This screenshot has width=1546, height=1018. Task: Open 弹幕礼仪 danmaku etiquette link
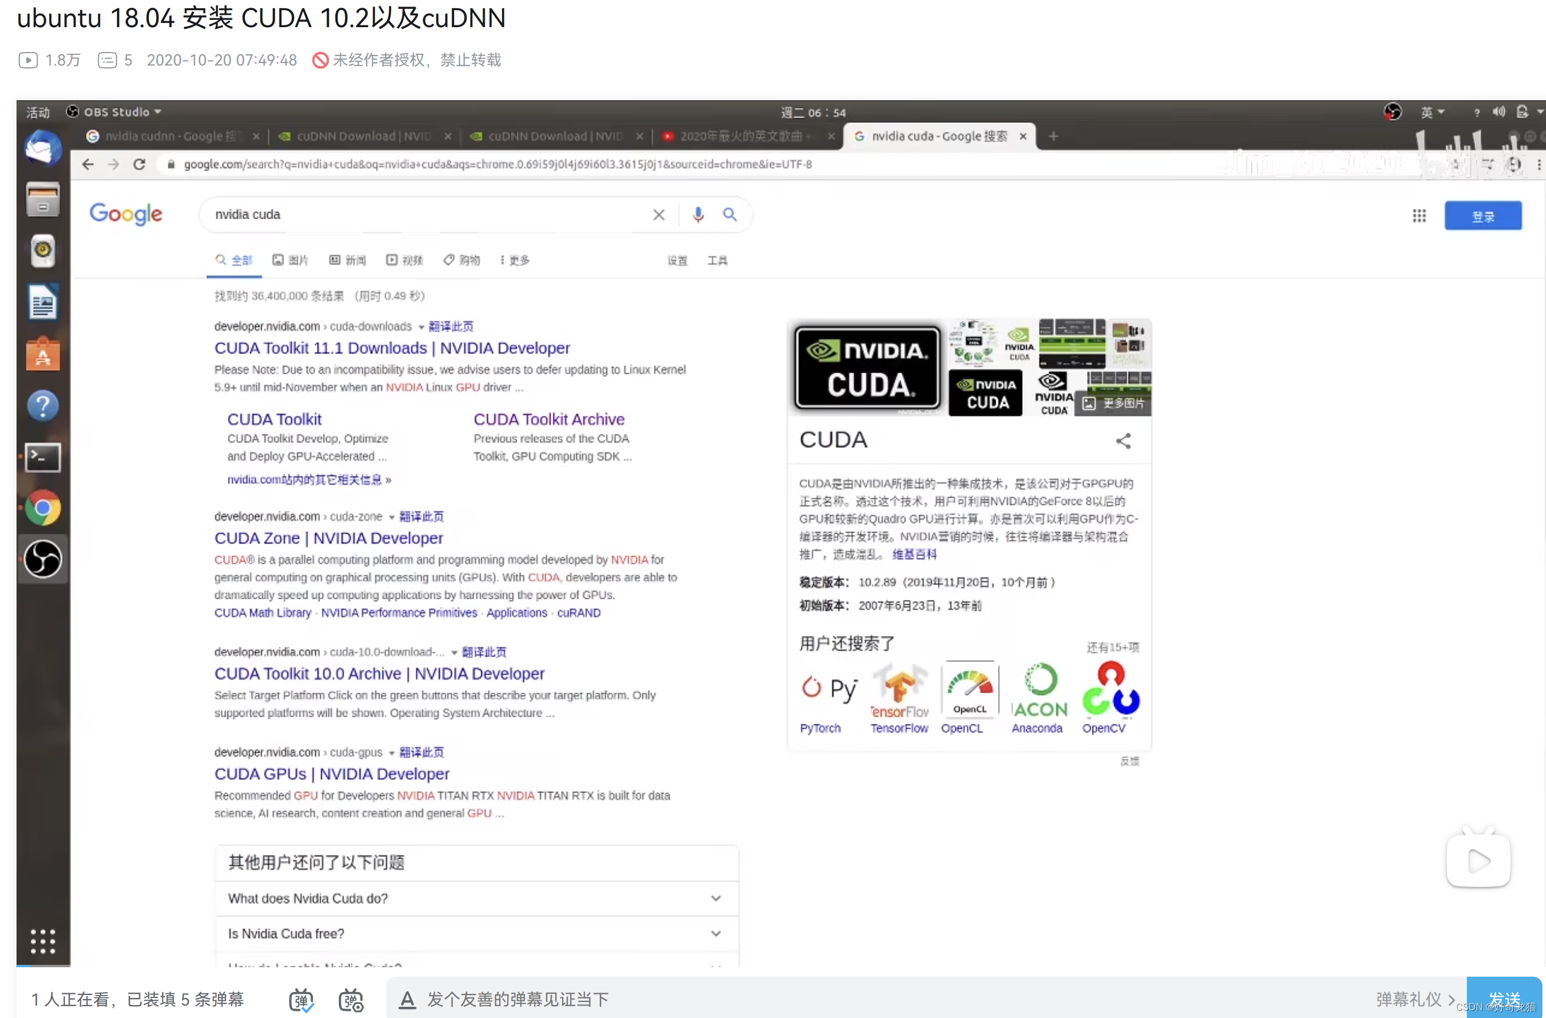coord(1415,999)
